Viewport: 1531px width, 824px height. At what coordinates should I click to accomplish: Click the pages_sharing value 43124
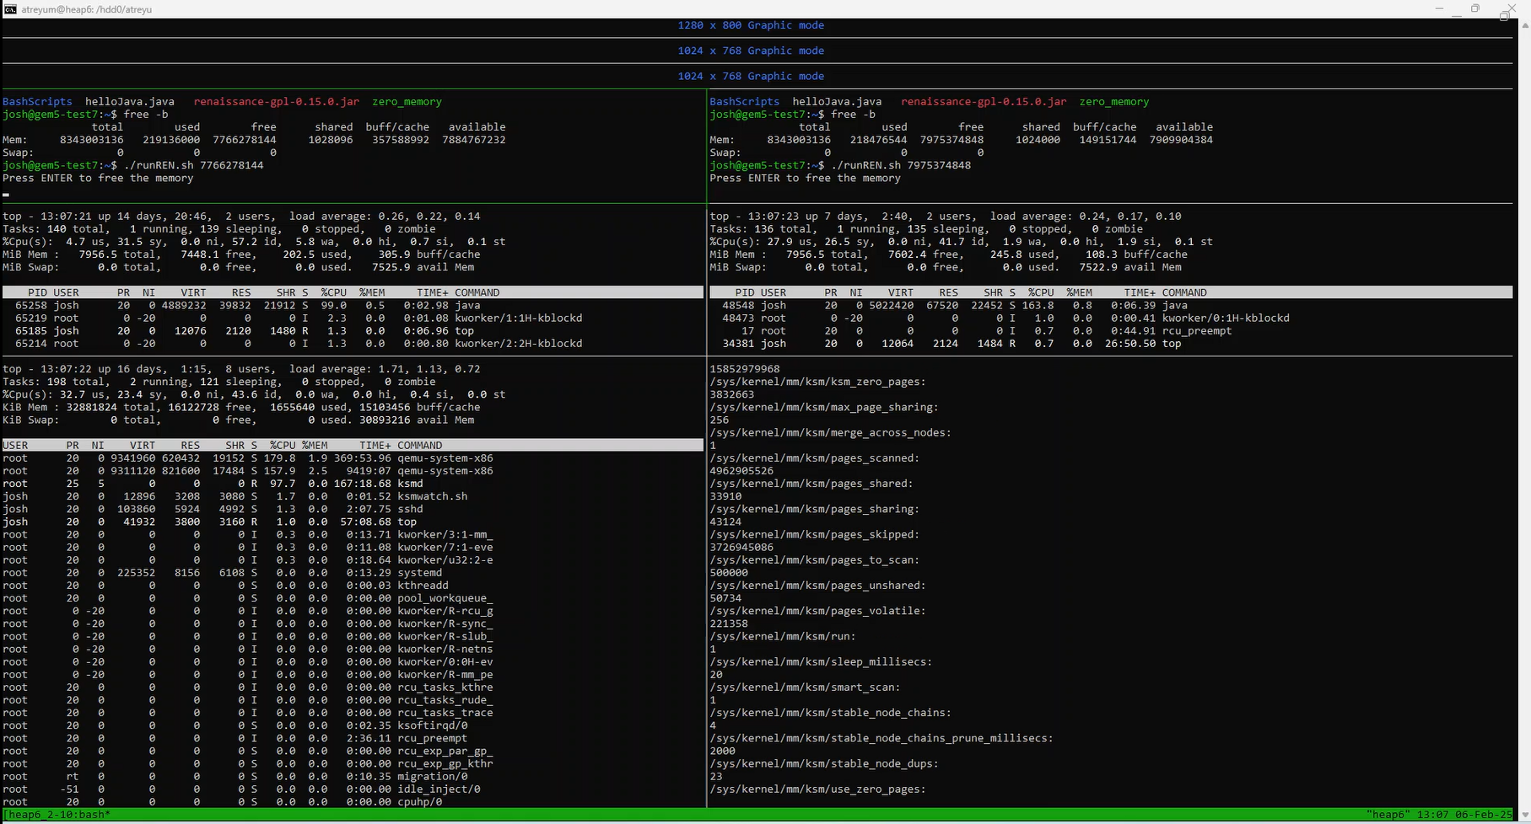coord(725,522)
